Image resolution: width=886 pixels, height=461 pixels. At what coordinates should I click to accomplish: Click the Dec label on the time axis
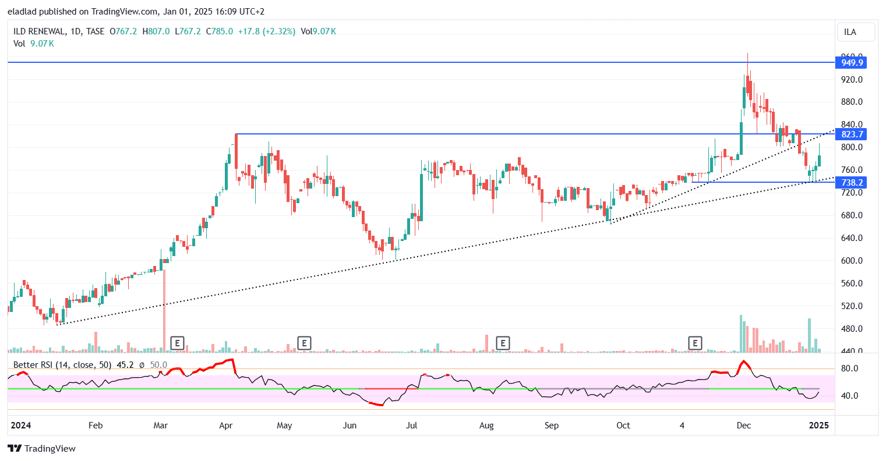(x=744, y=425)
